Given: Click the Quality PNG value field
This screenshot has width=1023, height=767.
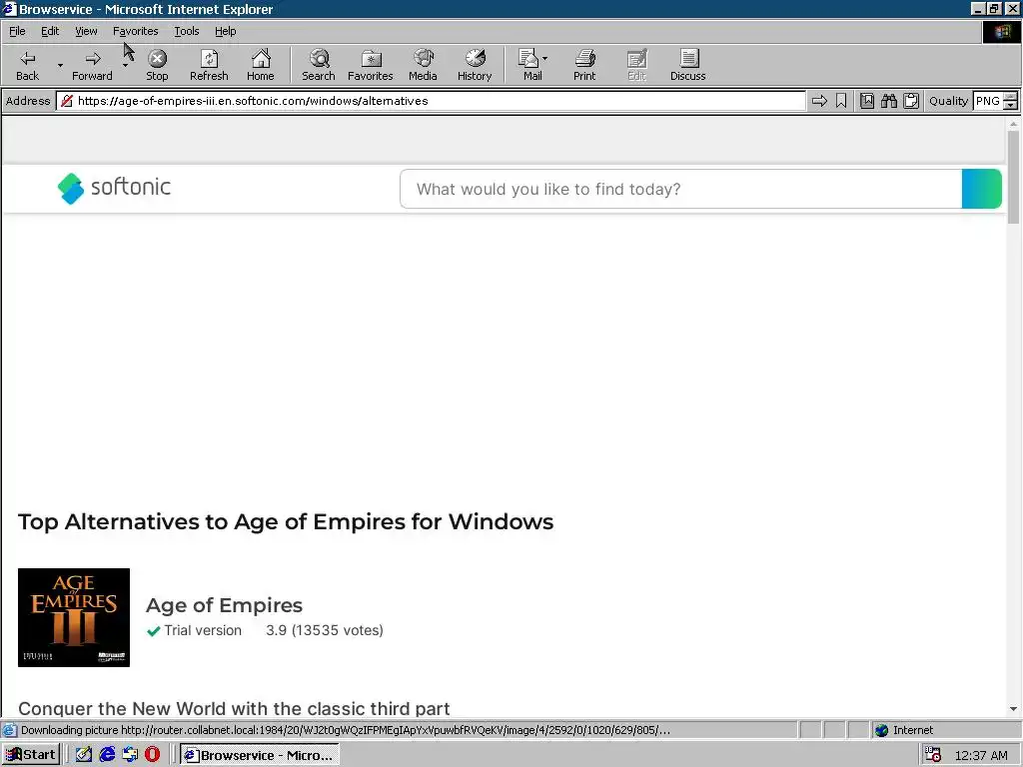Looking at the screenshot, I should (x=988, y=101).
